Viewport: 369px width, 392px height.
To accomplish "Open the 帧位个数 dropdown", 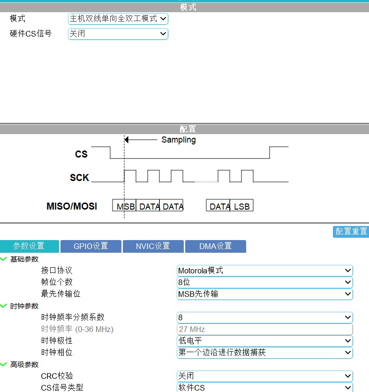I will click(264, 282).
